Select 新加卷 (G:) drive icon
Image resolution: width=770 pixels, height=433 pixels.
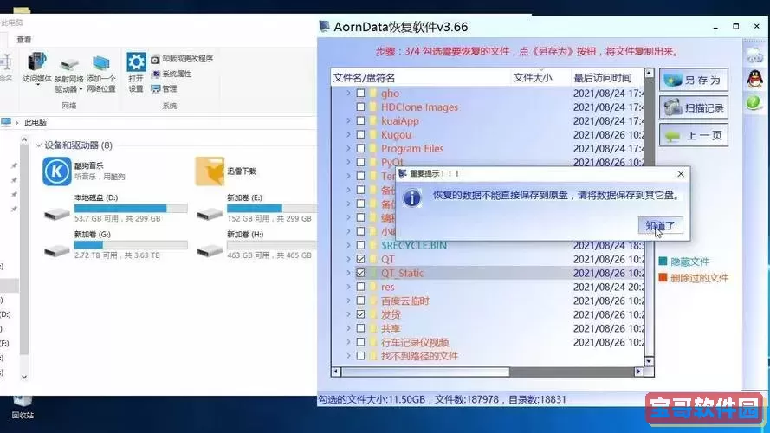click(56, 251)
